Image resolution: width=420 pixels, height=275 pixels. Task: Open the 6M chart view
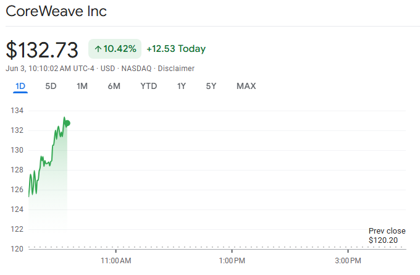pyautogui.click(x=114, y=86)
